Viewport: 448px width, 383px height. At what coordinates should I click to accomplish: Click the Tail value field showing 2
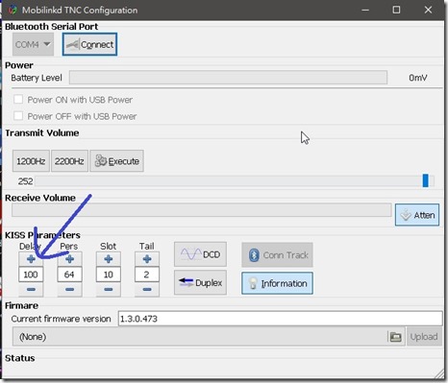pyautogui.click(x=147, y=275)
